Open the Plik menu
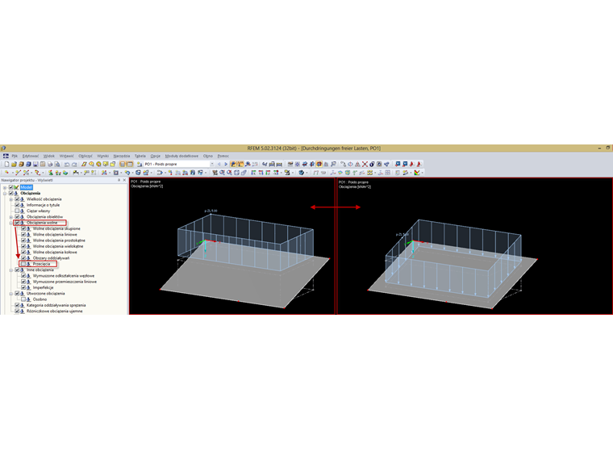613x460 pixels. 15,156
